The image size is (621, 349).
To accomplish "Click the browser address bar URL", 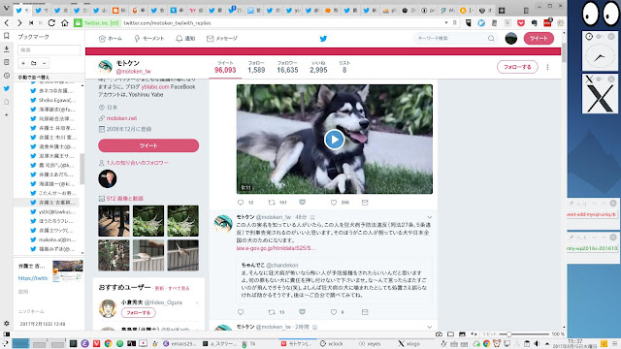I will (167, 23).
